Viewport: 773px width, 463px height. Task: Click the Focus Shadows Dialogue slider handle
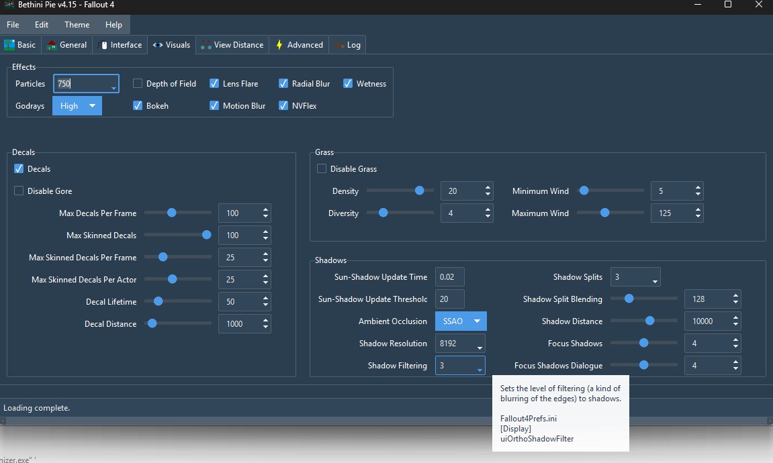click(x=643, y=365)
